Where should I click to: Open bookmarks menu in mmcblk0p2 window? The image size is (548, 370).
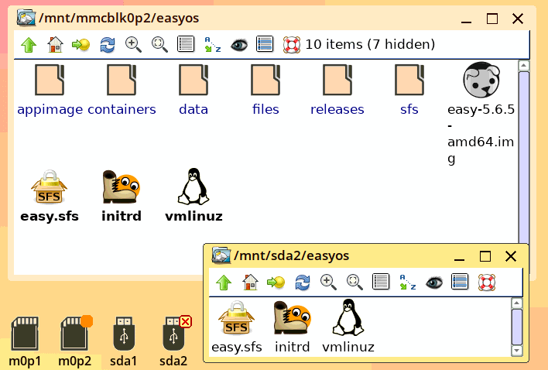pyautogui.click(x=80, y=45)
